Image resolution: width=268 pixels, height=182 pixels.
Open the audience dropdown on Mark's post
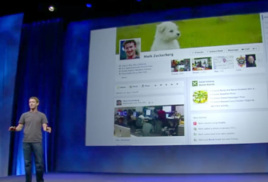(150, 103)
